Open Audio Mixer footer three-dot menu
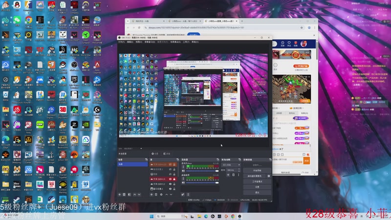391x220 pixels. pos(188,195)
